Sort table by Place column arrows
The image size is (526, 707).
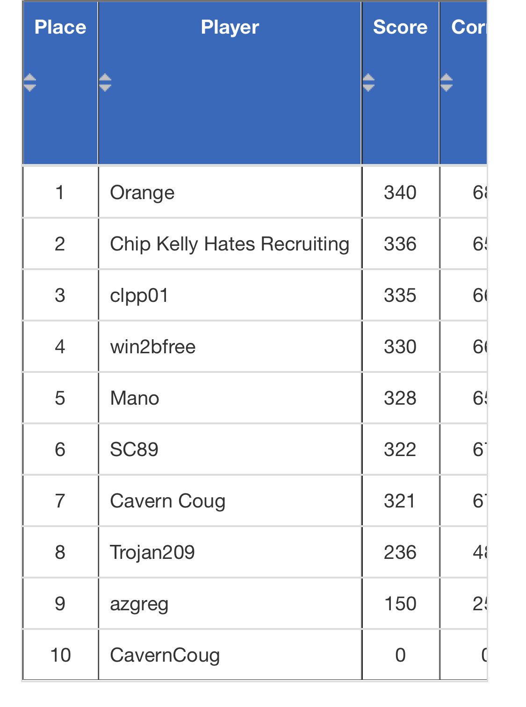click(x=30, y=83)
